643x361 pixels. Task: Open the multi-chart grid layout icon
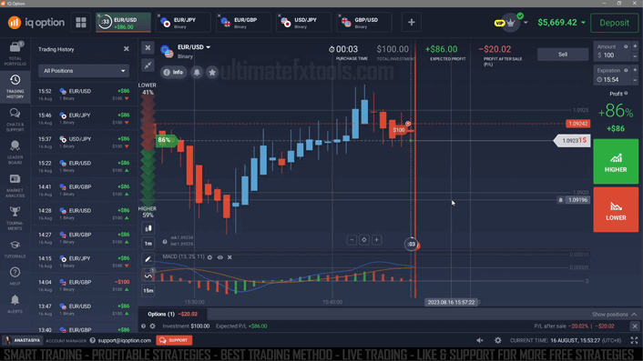(81, 22)
